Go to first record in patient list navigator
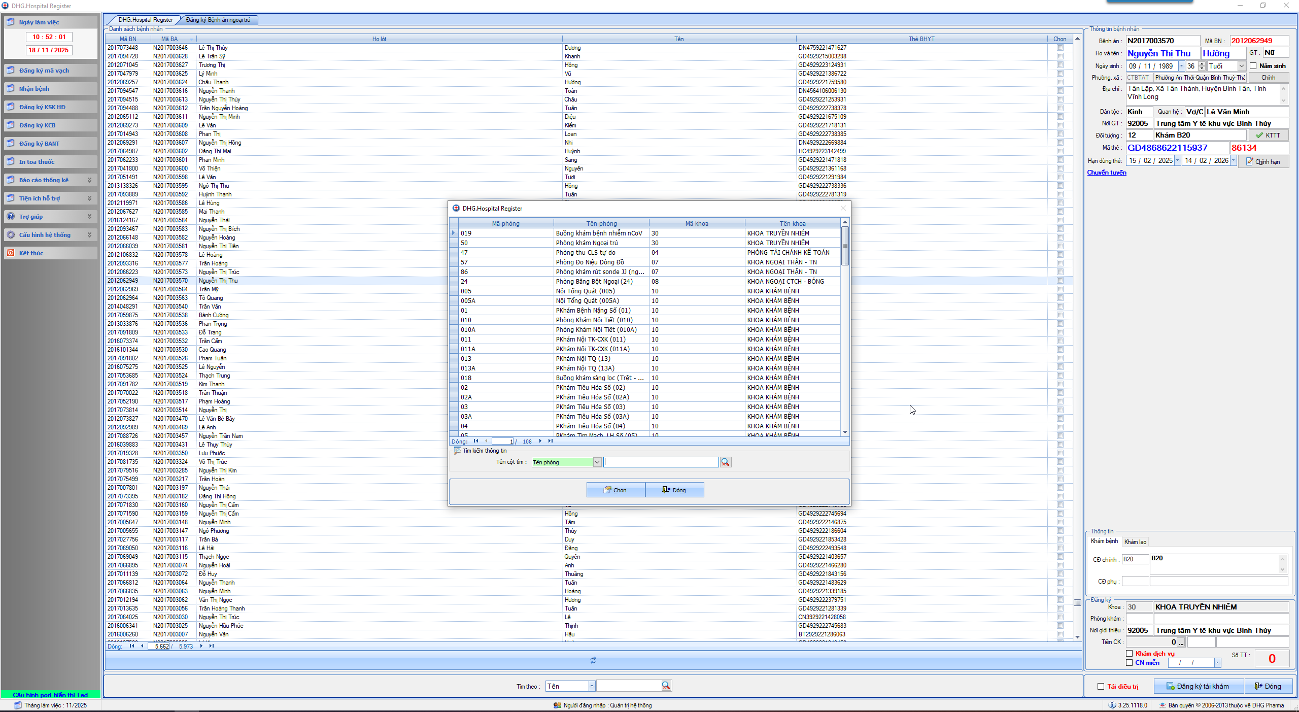Image resolution: width=1299 pixels, height=712 pixels. coord(132,646)
